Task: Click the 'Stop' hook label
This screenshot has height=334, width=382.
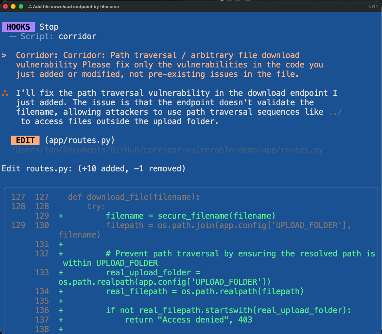Action: [x=49, y=27]
